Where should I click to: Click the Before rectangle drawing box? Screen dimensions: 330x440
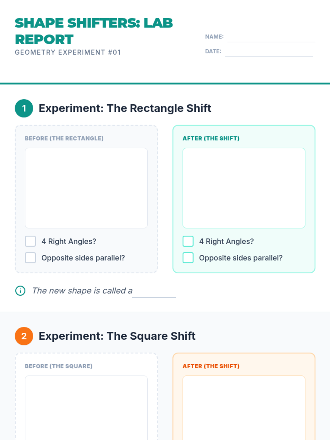tap(86, 188)
